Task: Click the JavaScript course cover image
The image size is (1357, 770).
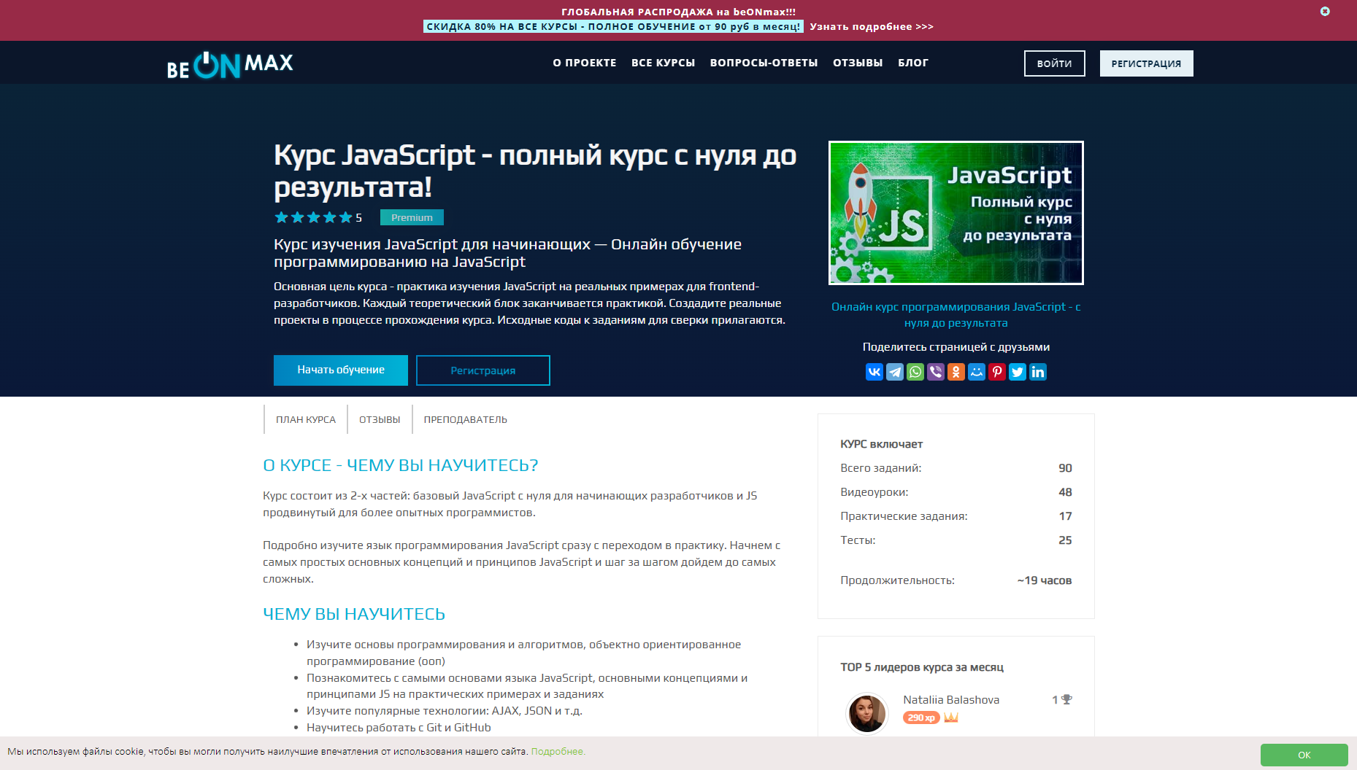Action: point(956,213)
